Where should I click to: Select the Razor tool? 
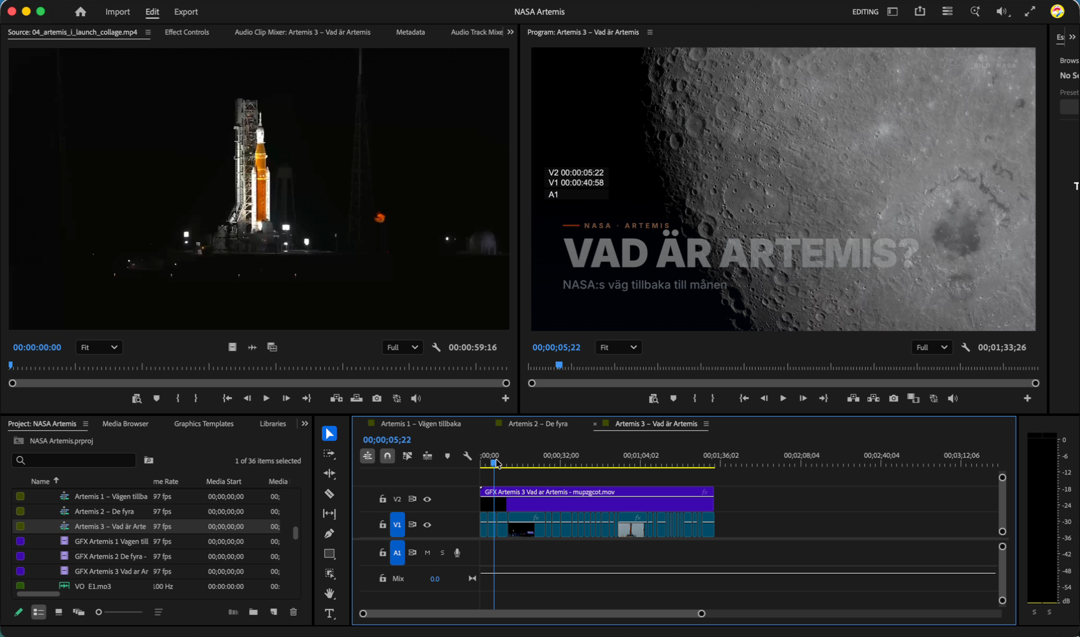(329, 493)
